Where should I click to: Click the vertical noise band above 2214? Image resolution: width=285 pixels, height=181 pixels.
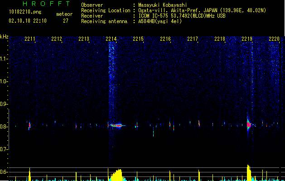pyautogui.click(x=111, y=82)
